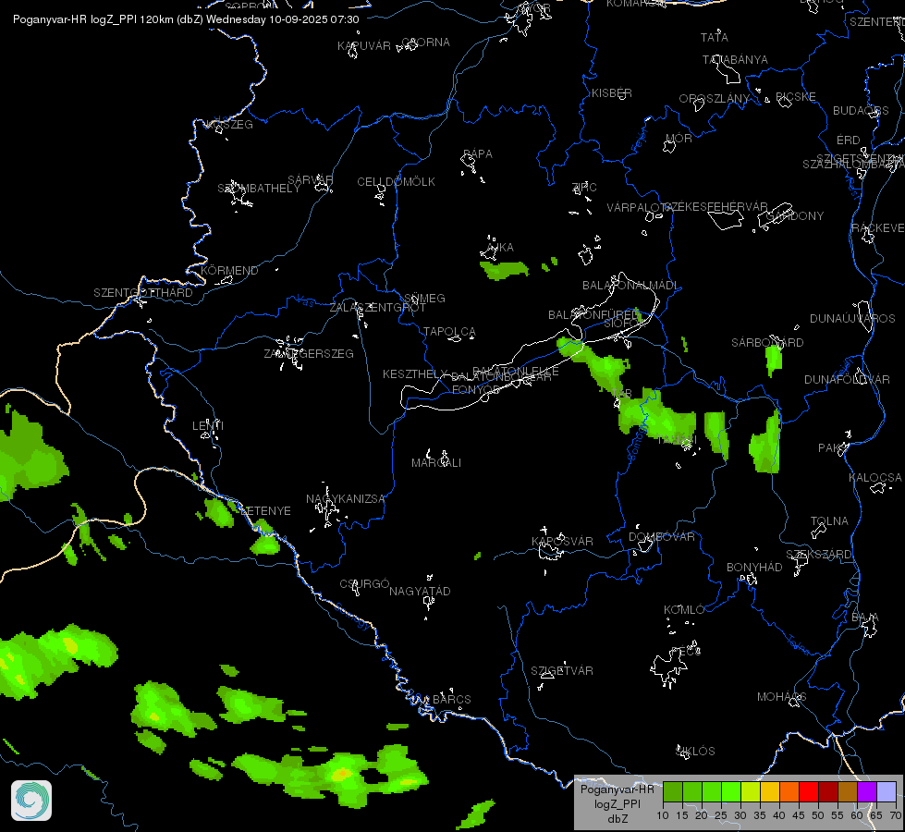
Task: Select the LETENYE town label
Action: [265, 511]
